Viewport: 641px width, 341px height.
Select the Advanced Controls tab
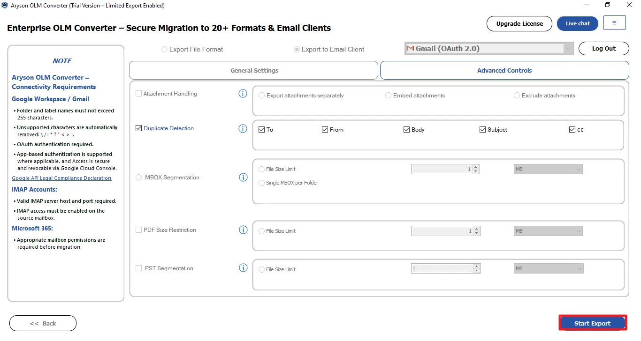pyautogui.click(x=504, y=71)
